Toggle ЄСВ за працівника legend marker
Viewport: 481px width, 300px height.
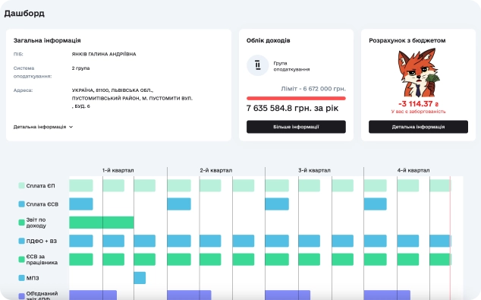(21, 260)
